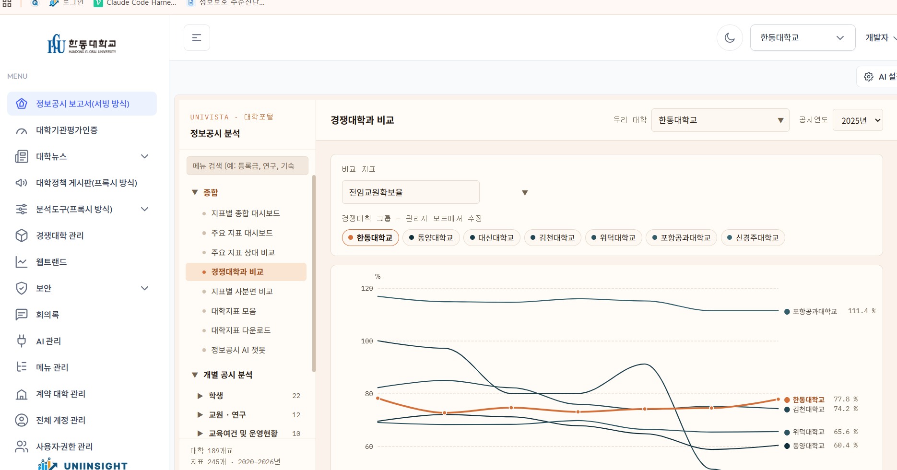Click the 대학뉴스 newspaper icon
The height and width of the screenshot is (470, 897).
[22, 156]
